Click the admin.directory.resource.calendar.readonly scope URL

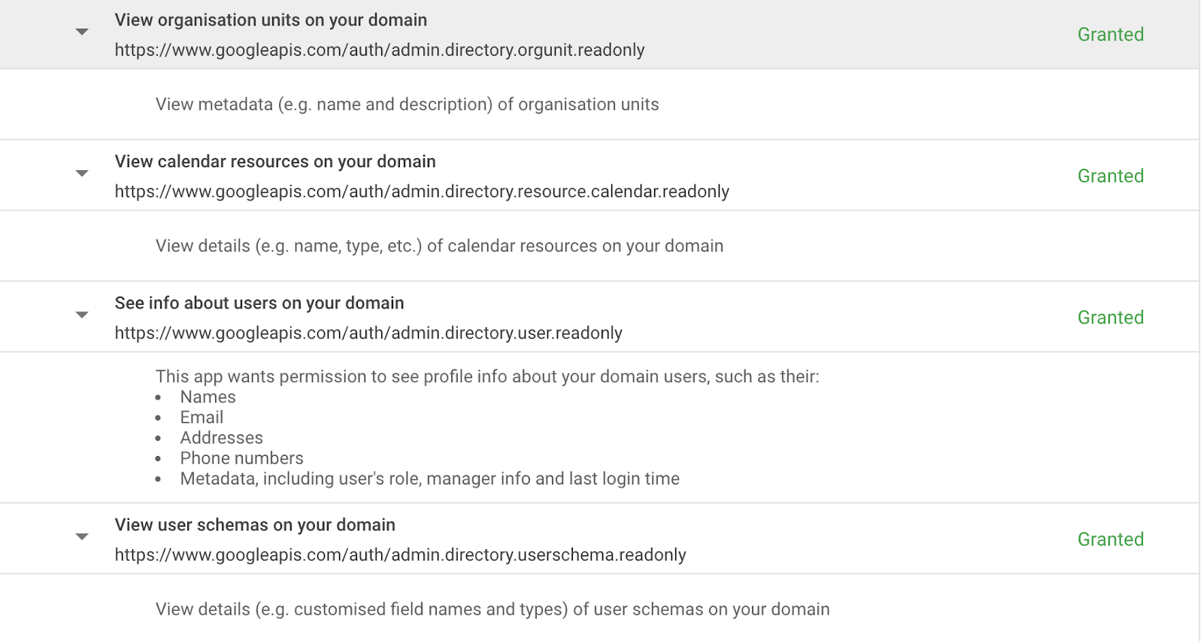pos(422,192)
